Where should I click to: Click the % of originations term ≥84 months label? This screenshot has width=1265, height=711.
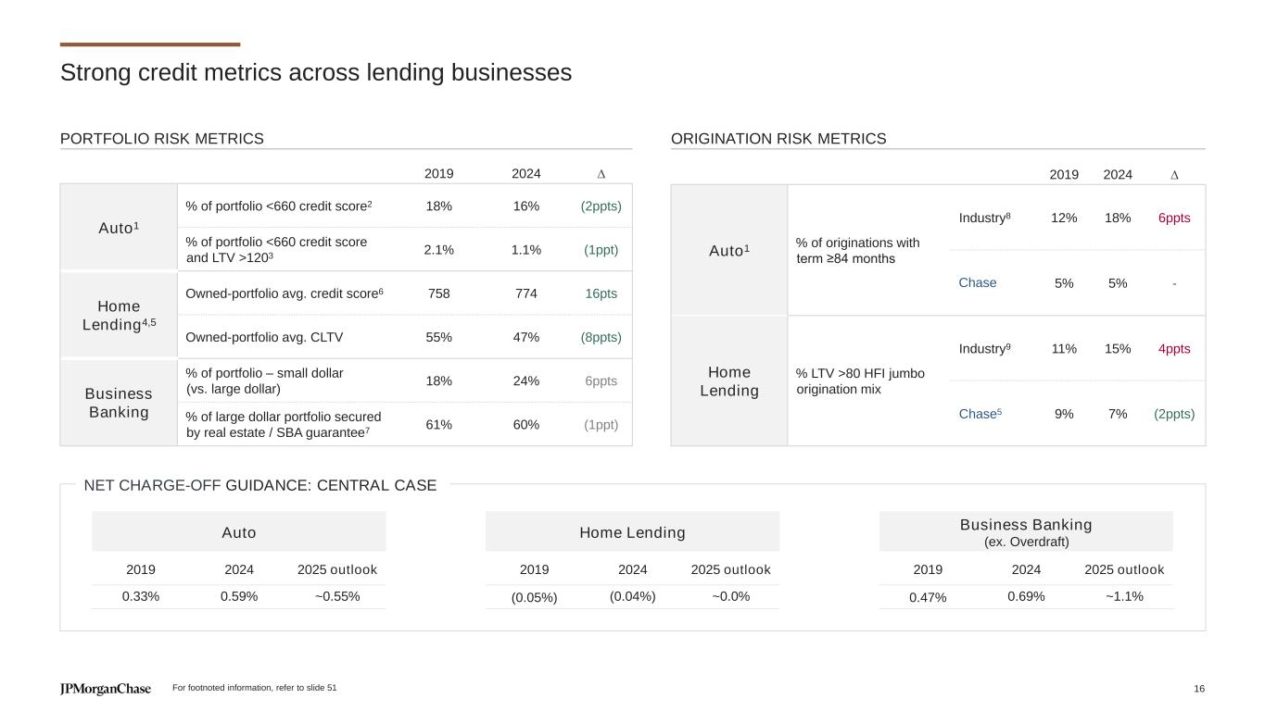pyautogui.click(x=857, y=250)
